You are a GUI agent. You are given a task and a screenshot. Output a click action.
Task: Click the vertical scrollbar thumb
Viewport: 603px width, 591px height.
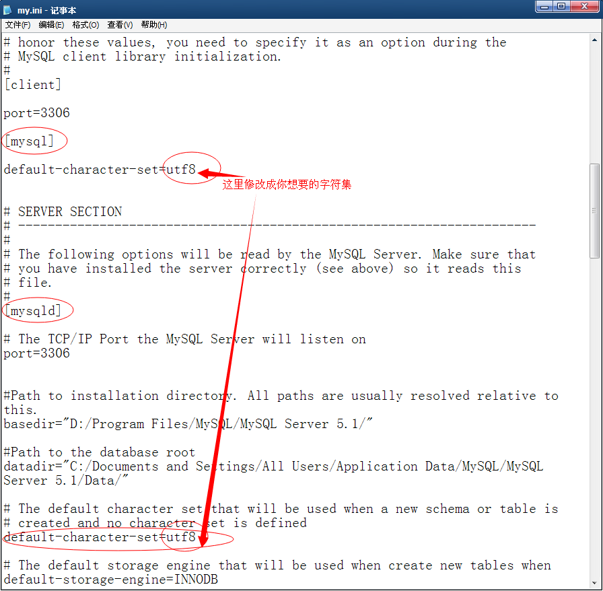(594, 211)
